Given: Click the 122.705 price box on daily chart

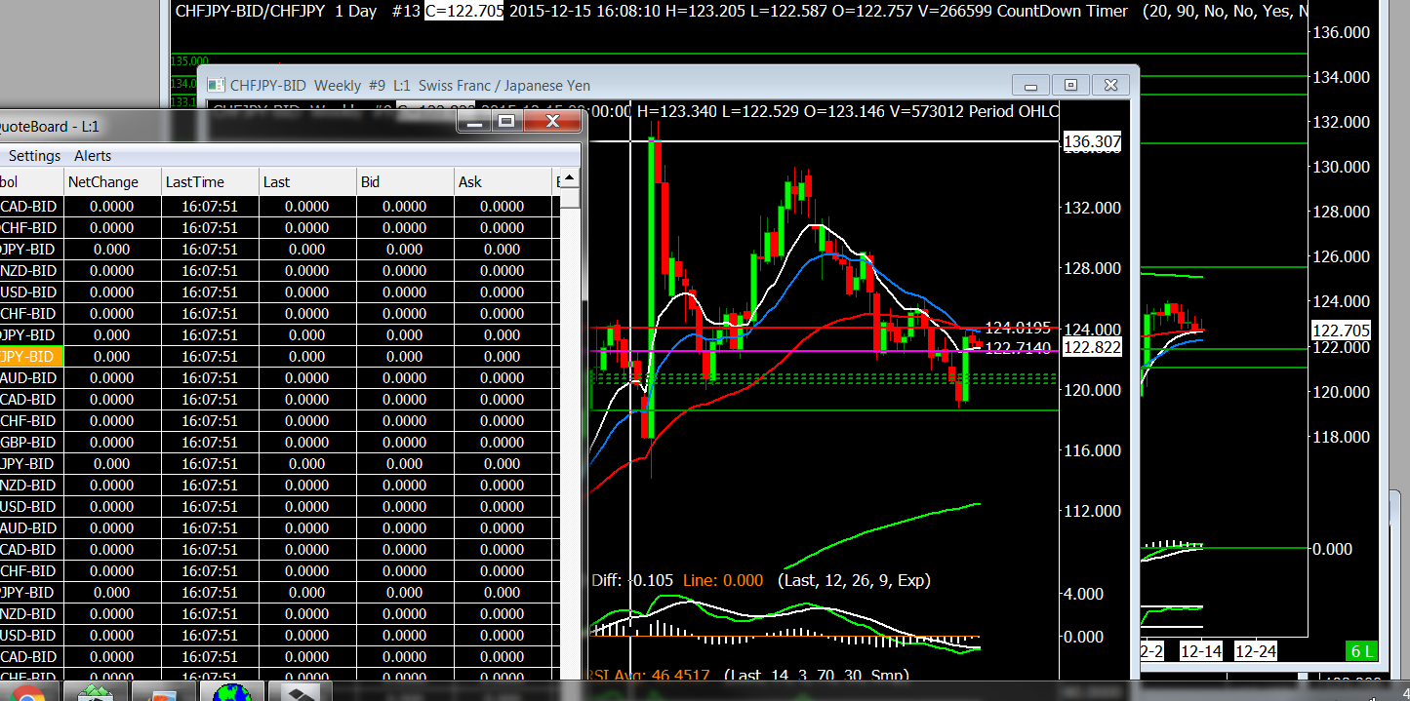Looking at the screenshot, I should 1342,331.
